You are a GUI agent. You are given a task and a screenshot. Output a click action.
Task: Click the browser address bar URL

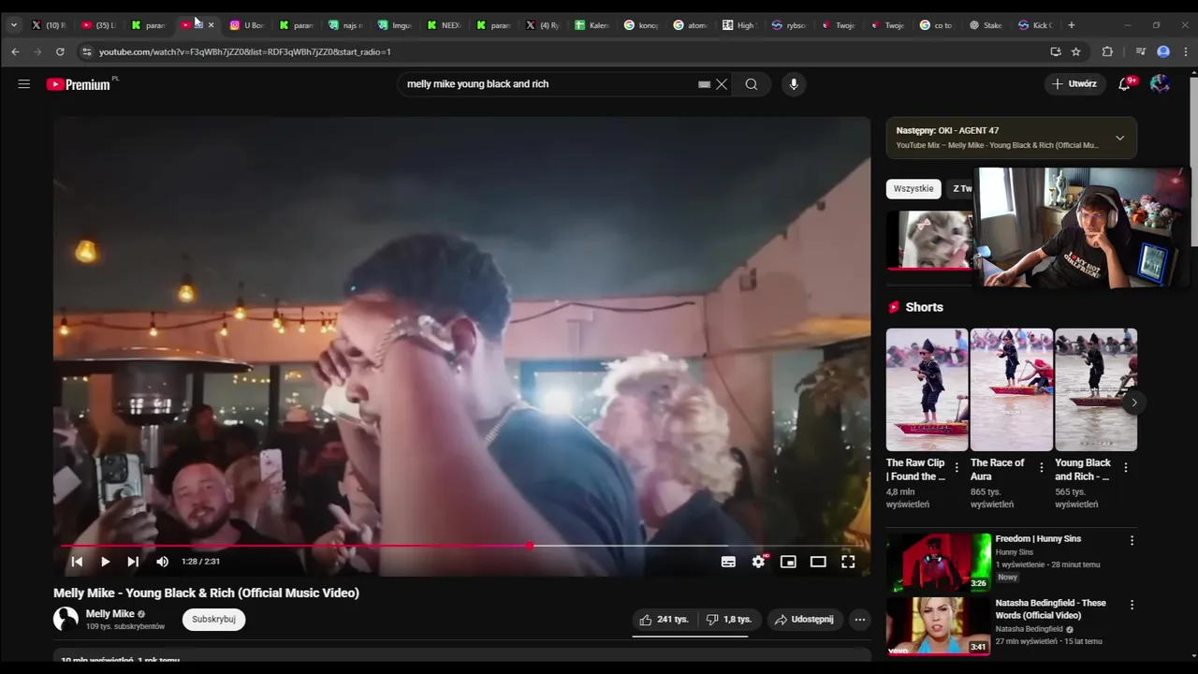pos(245,51)
